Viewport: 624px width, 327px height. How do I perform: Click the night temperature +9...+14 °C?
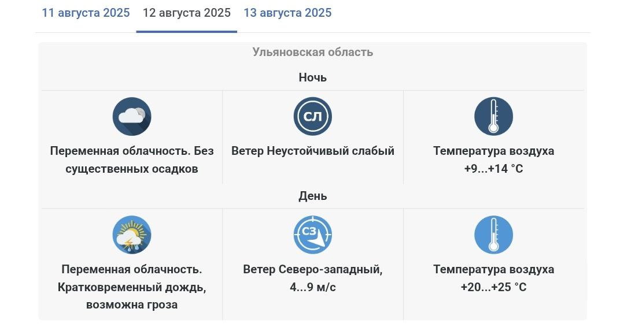point(493,169)
